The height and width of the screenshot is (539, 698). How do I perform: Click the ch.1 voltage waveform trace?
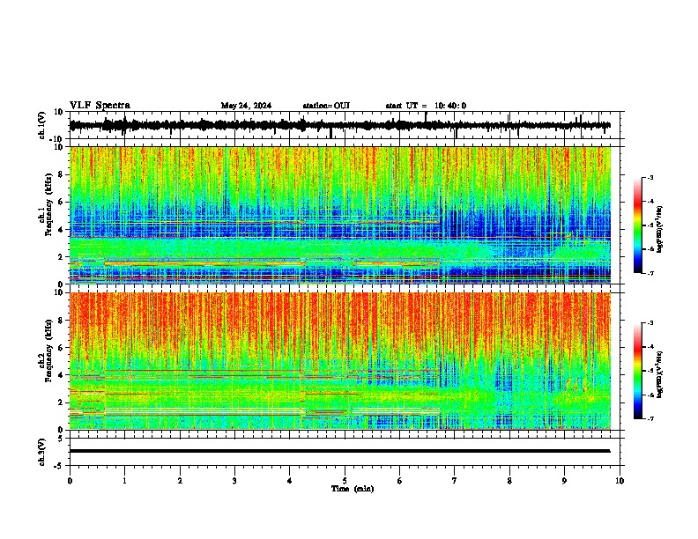pos(340,125)
